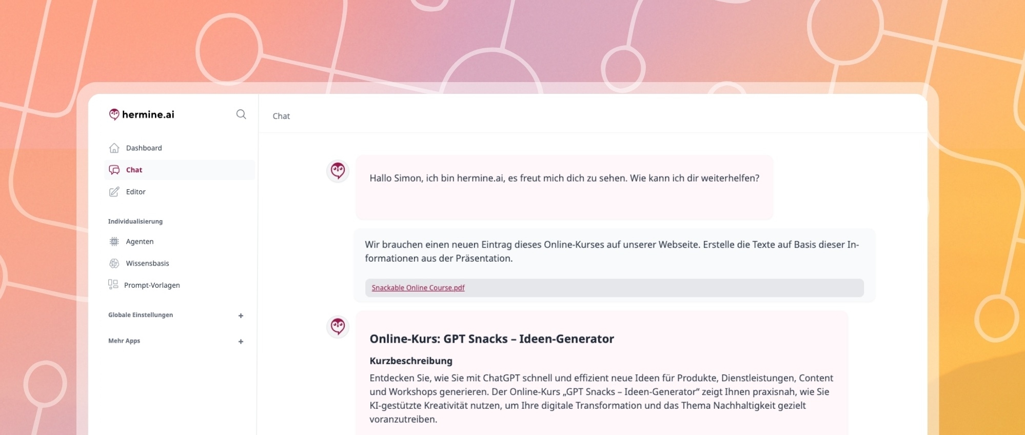Switch to the Editor menu entry

[x=135, y=191]
